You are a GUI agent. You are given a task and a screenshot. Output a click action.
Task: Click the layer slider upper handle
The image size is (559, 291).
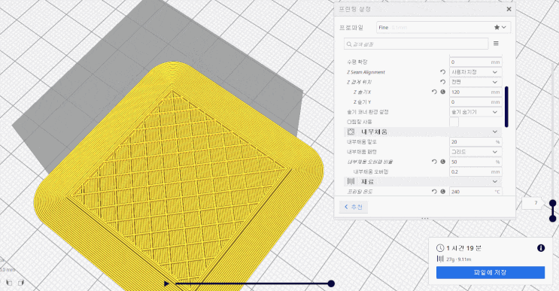coord(552,203)
